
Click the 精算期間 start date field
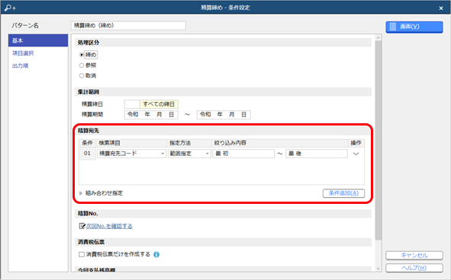point(151,114)
